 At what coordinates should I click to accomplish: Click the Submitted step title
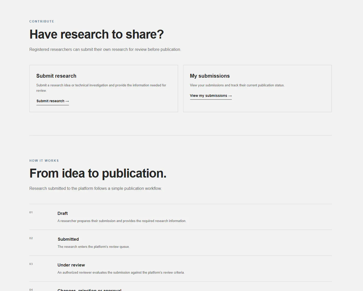pyautogui.click(x=68, y=239)
